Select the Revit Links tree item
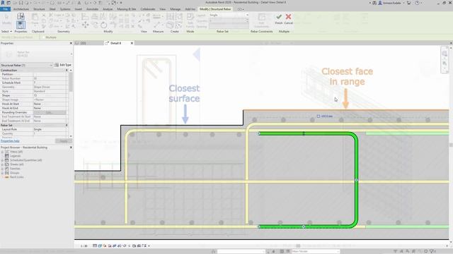 pyautogui.click(x=16, y=177)
